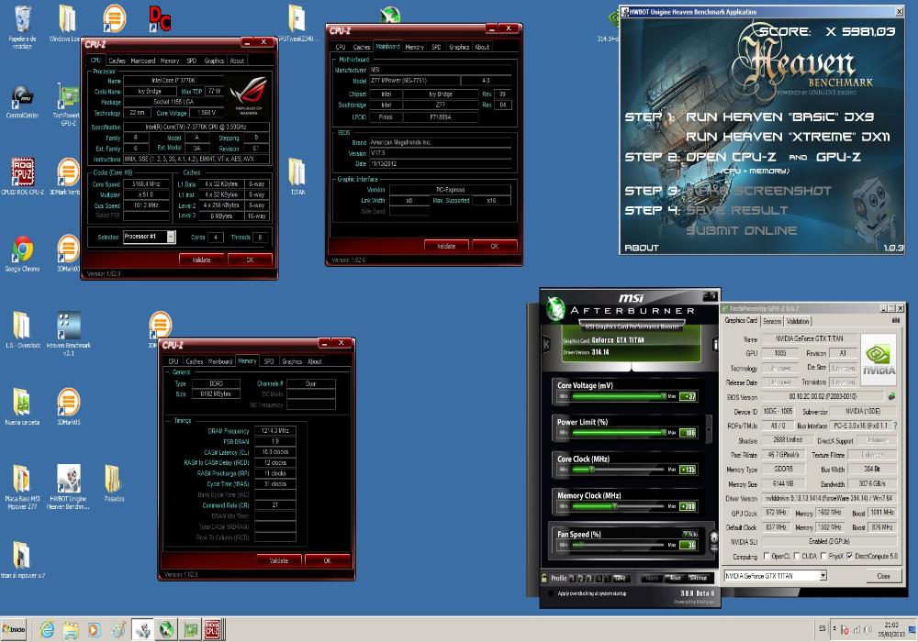The image size is (918, 642).
Task: Click the Afterburner Reset button
Action: click(675, 578)
